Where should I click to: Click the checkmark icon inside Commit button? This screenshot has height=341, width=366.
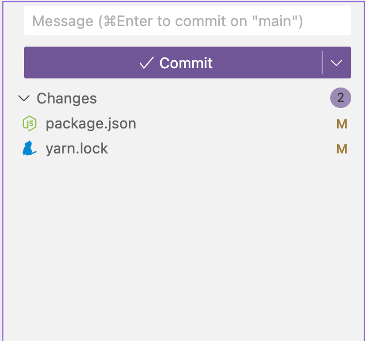coord(147,63)
